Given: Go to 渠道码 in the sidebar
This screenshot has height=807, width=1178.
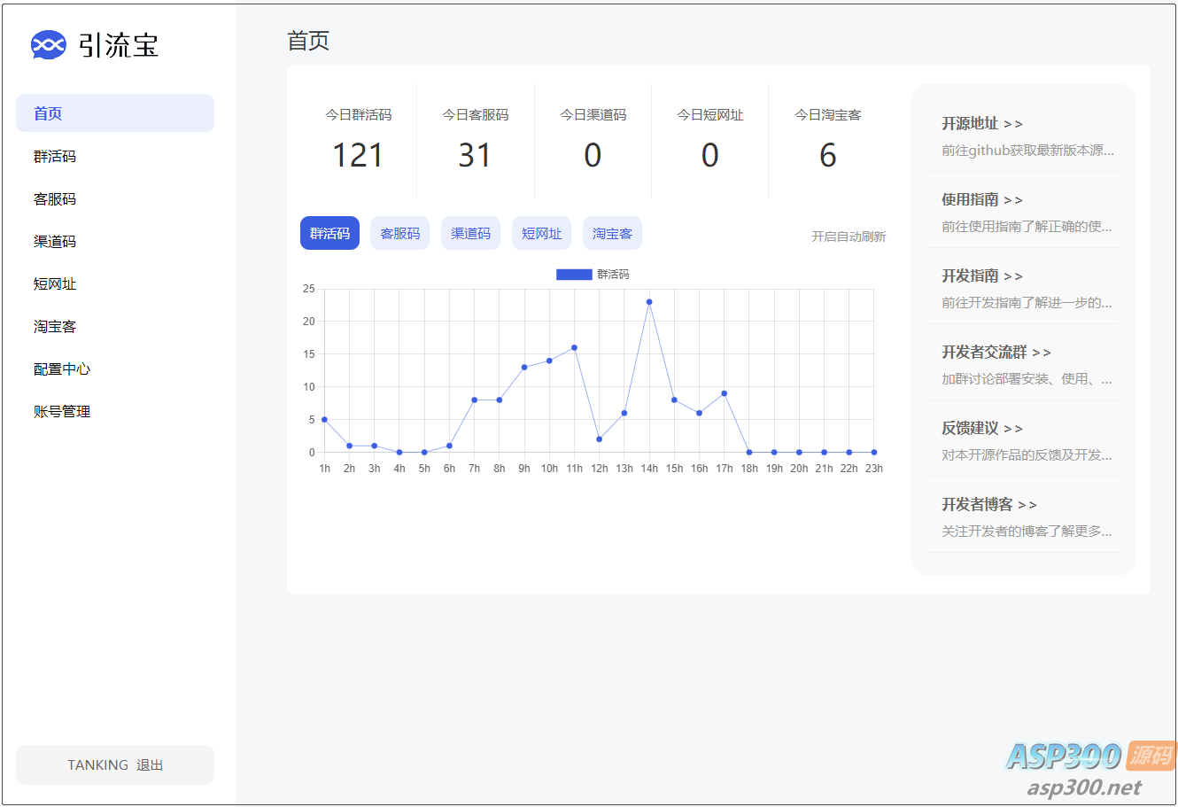Looking at the screenshot, I should tap(55, 242).
